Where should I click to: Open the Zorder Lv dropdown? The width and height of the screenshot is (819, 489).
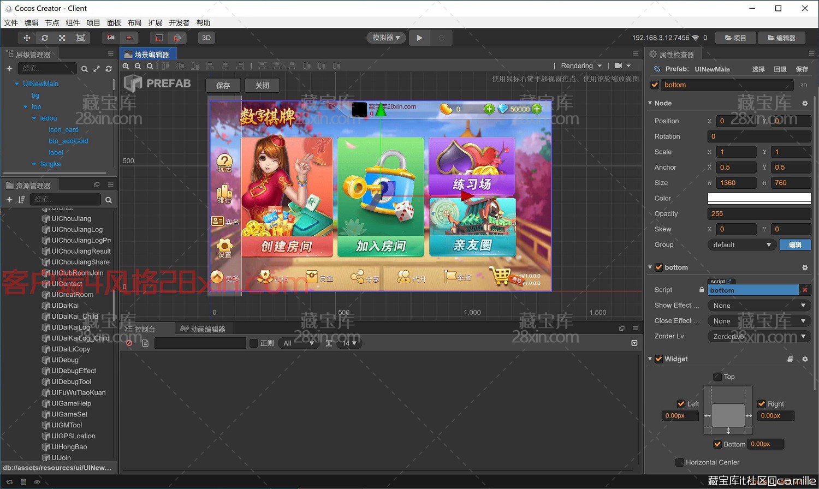759,336
